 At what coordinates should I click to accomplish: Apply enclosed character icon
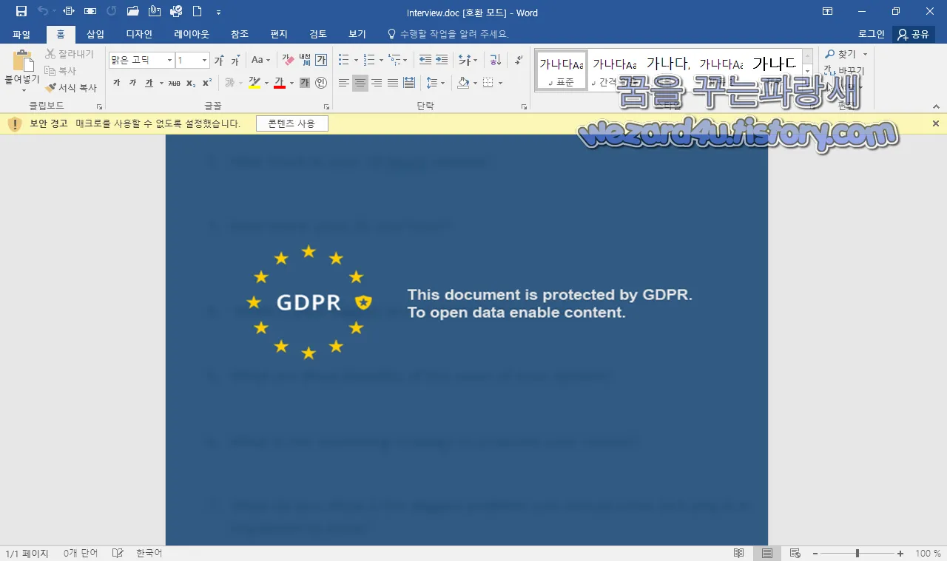pyautogui.click(x=321, y=83)
